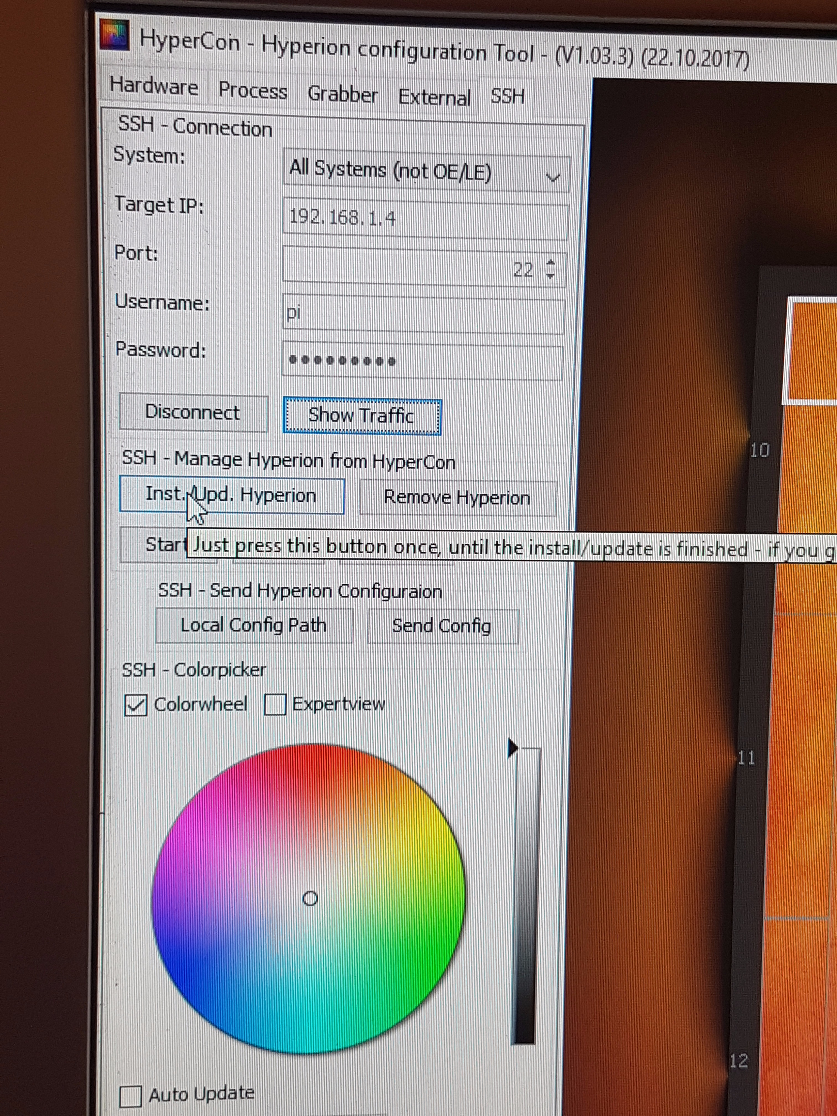The image size is (837, 1116).
Task: Switch to the Hardware tab
Action: pyautogui.click(x=154, y=87)
